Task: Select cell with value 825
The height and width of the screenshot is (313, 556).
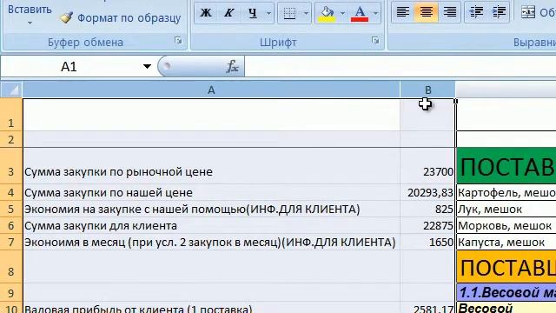Action: 428,209
